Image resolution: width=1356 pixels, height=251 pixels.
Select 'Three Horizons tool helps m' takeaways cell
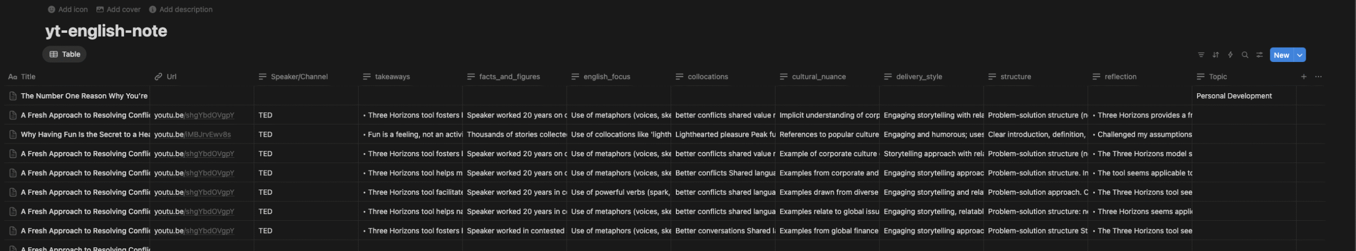coord(411,173)
